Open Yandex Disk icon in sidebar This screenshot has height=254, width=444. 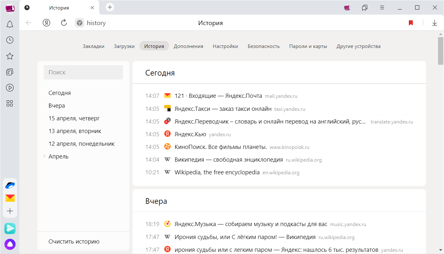pyautogui.click(x=10, y=185)
